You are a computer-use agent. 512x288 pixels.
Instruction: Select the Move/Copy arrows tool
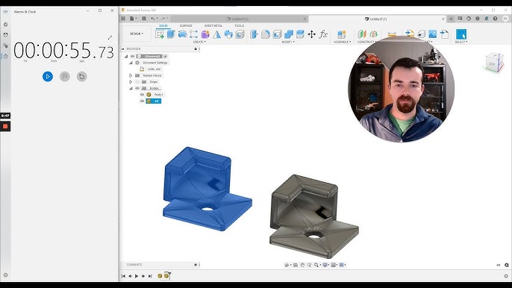[311, 34]
